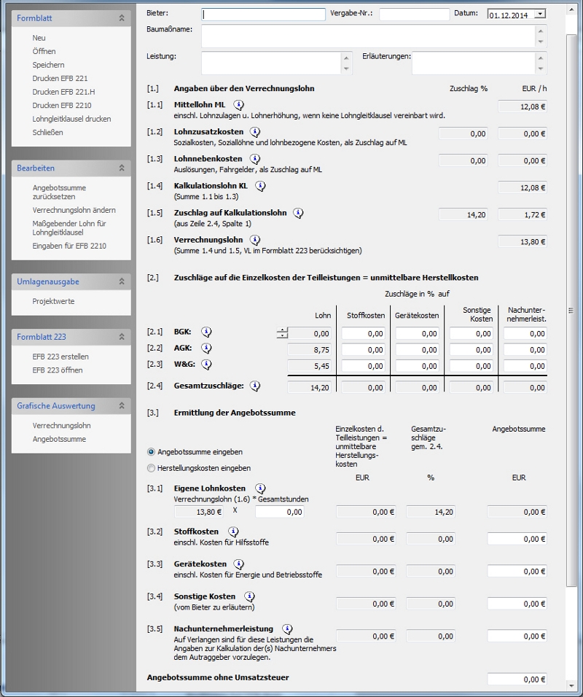Open info icon for Eigene Lohnkosten
The height and width of the screenshot is (697, 583).
pyautogui.click(x=260, y=488)
